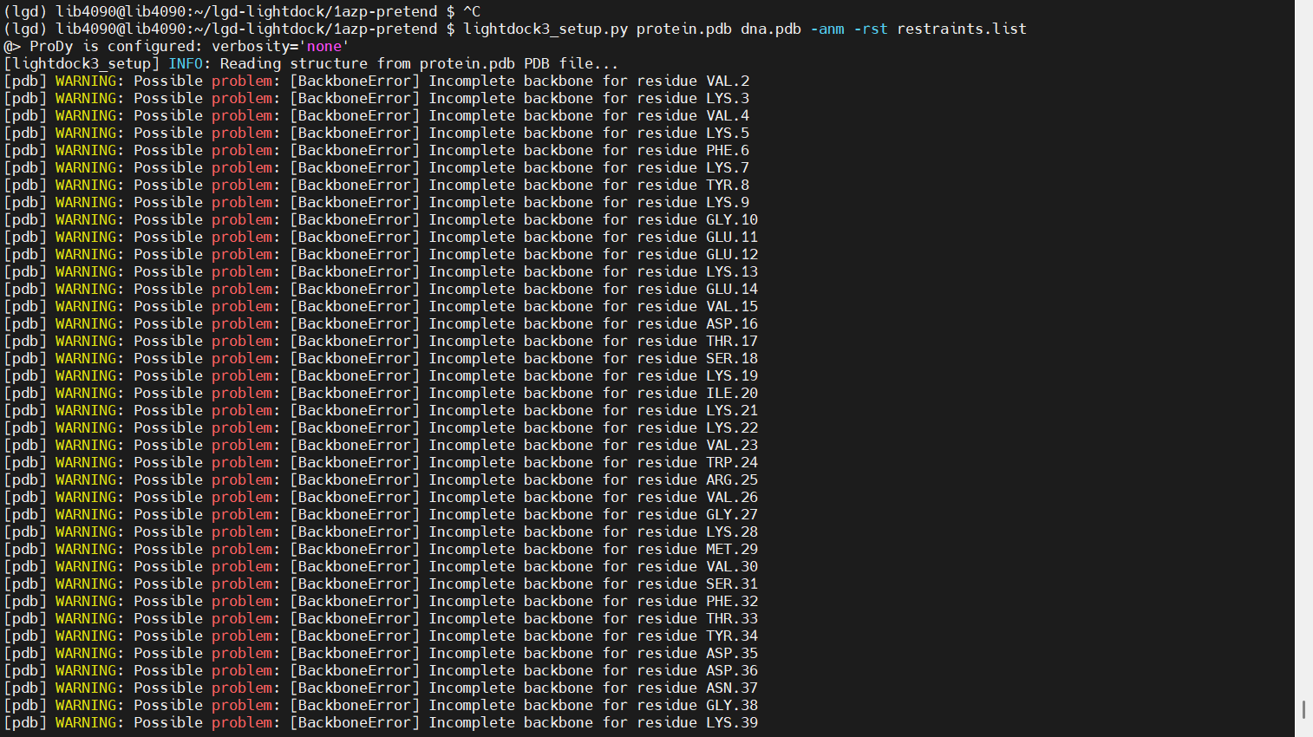This screenshot has width=1313, height=737.
Task: Click residue 'TYR.34' text
Action: [732, 636]
